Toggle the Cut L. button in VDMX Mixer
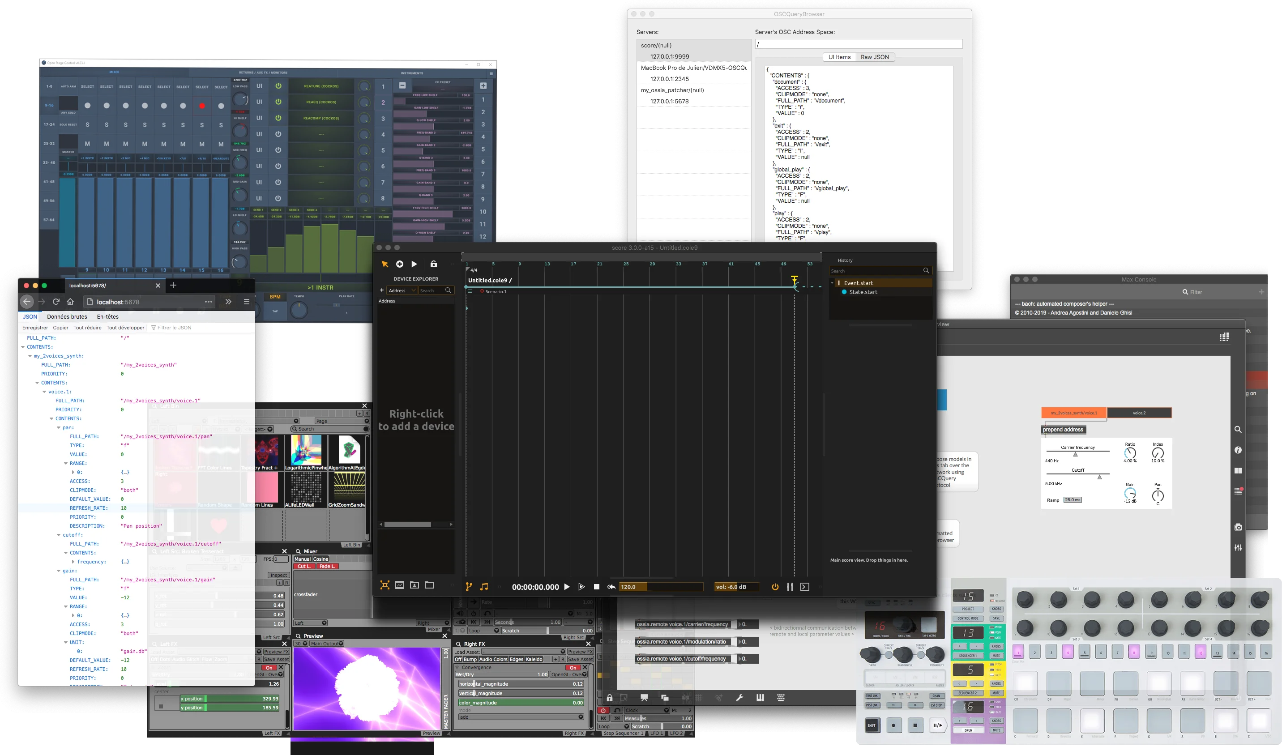The width and height of the screenshot is (1282, 755). (304, 566)
